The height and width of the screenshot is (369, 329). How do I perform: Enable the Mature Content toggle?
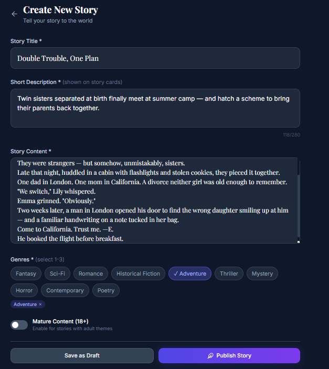19,325
